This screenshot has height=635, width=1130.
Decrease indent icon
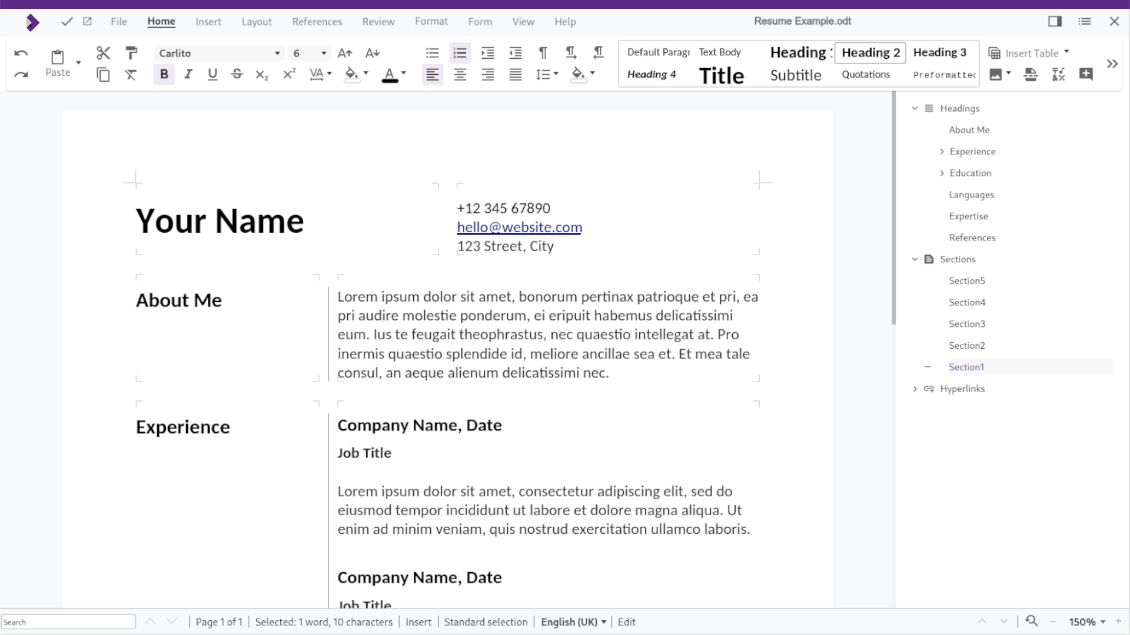click(x=516, y=53)
